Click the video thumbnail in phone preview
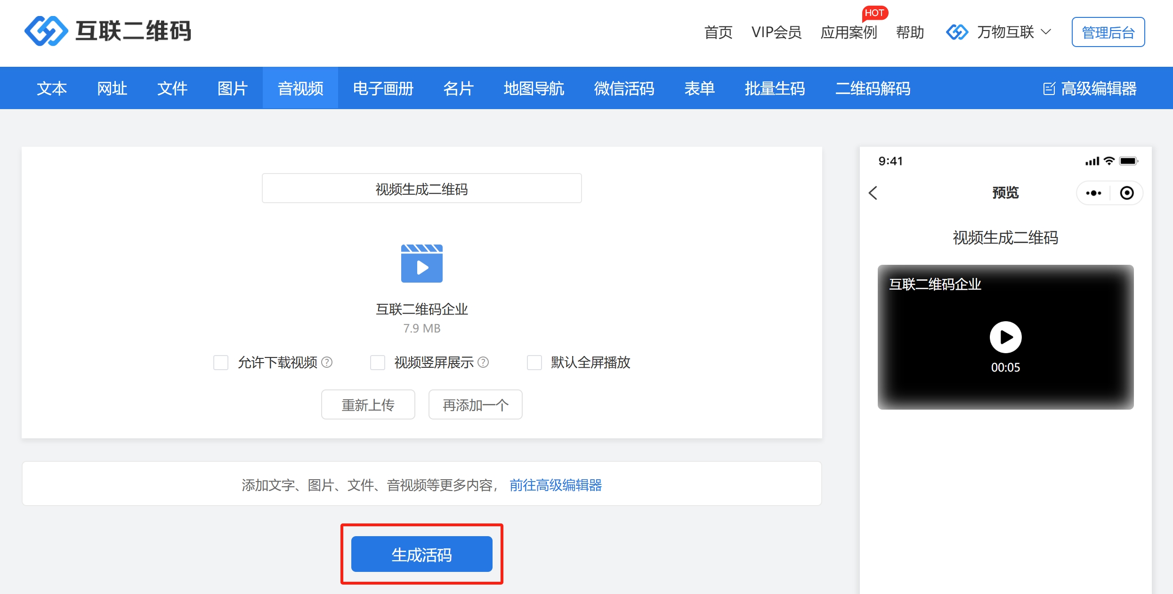 point(1006,337)
